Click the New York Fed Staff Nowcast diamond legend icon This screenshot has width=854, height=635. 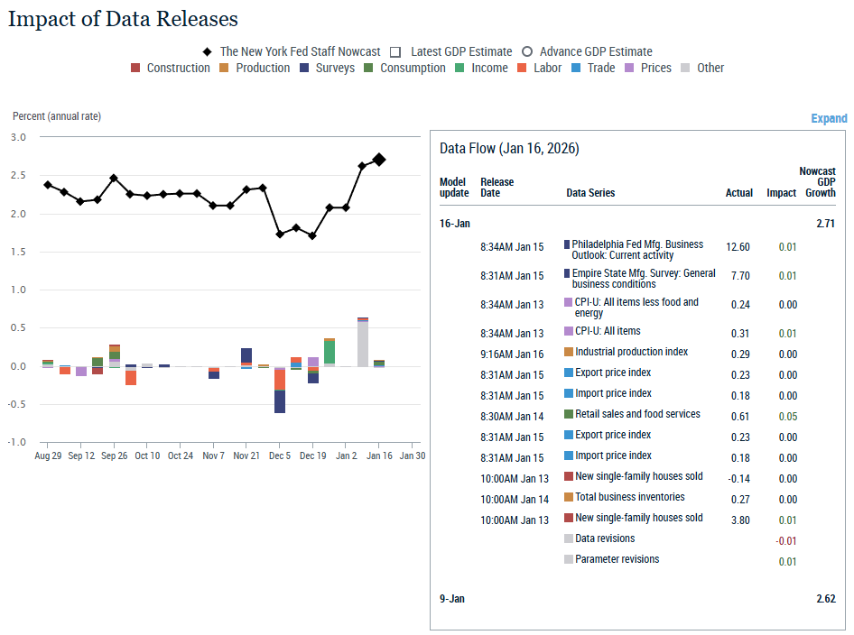207,51
